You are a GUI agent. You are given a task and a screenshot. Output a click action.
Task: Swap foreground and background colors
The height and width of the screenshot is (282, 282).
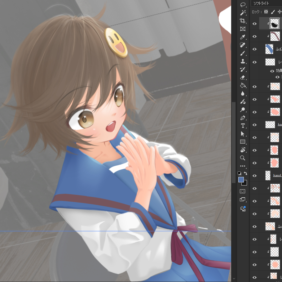click(x=245, y=173)
